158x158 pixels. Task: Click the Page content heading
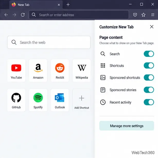pos(111,37)
